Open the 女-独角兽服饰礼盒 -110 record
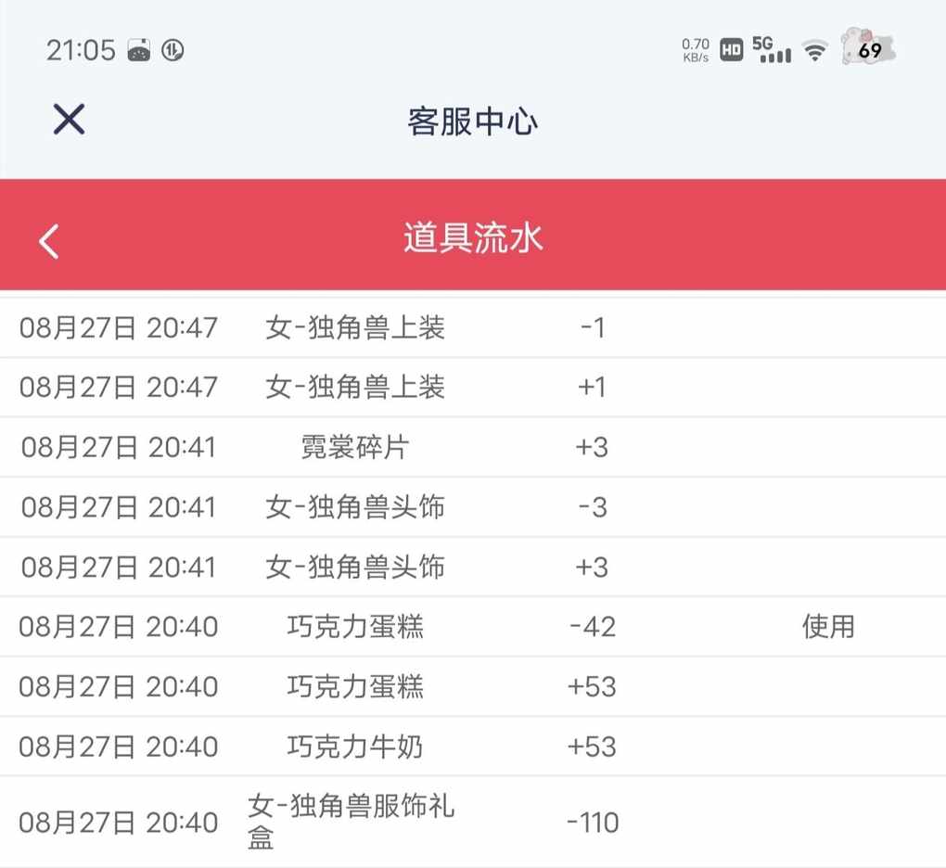This screenshot has height=868, width=946. (x=473, y=822)
